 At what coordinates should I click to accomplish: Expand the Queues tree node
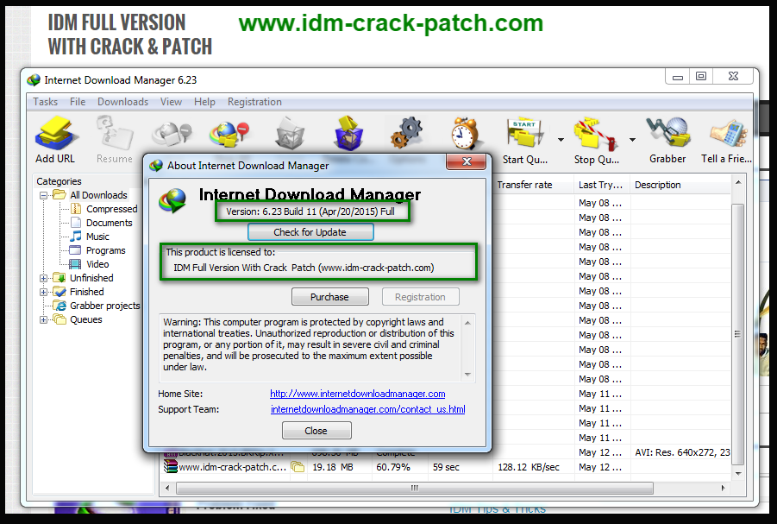tap(44, 320)
